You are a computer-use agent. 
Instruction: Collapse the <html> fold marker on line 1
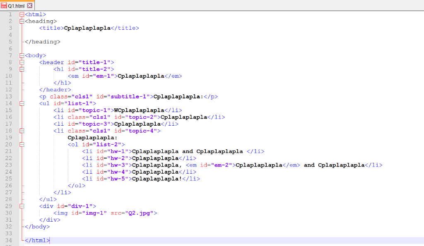pyautogui.click(x=22, y=14)
